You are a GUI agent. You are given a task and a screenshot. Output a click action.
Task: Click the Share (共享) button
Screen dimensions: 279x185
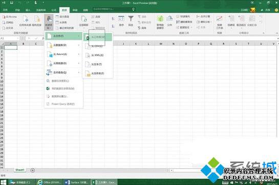coord(266,10)
